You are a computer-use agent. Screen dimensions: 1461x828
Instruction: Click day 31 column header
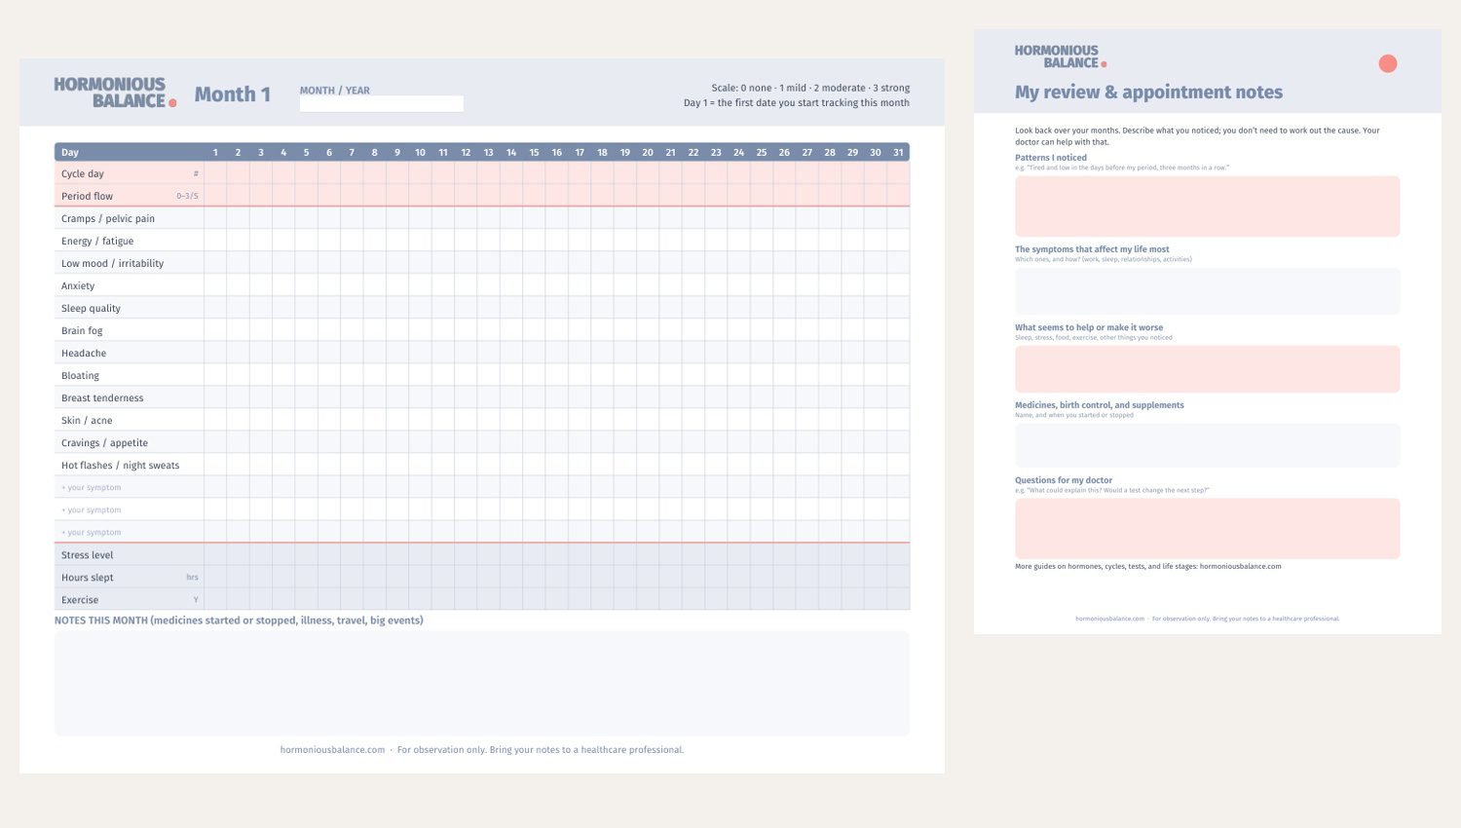(x=898, y=152)
